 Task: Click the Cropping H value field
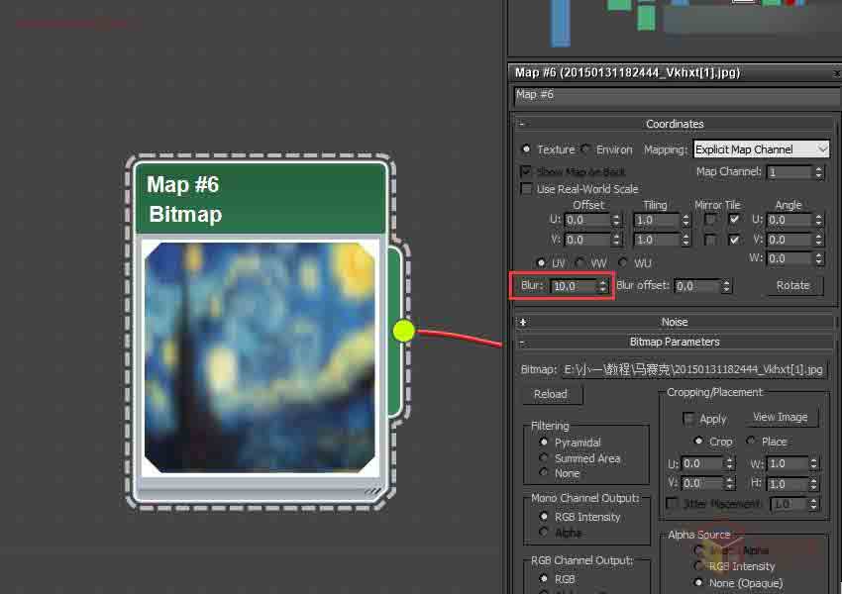(788, 483)
